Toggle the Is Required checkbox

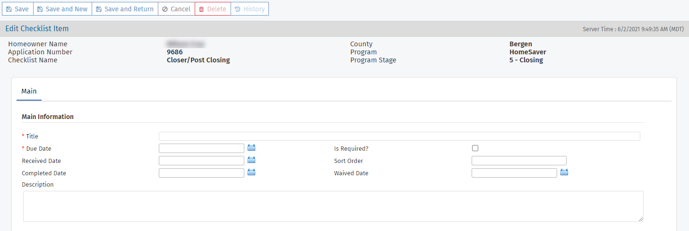coord(475,148)
